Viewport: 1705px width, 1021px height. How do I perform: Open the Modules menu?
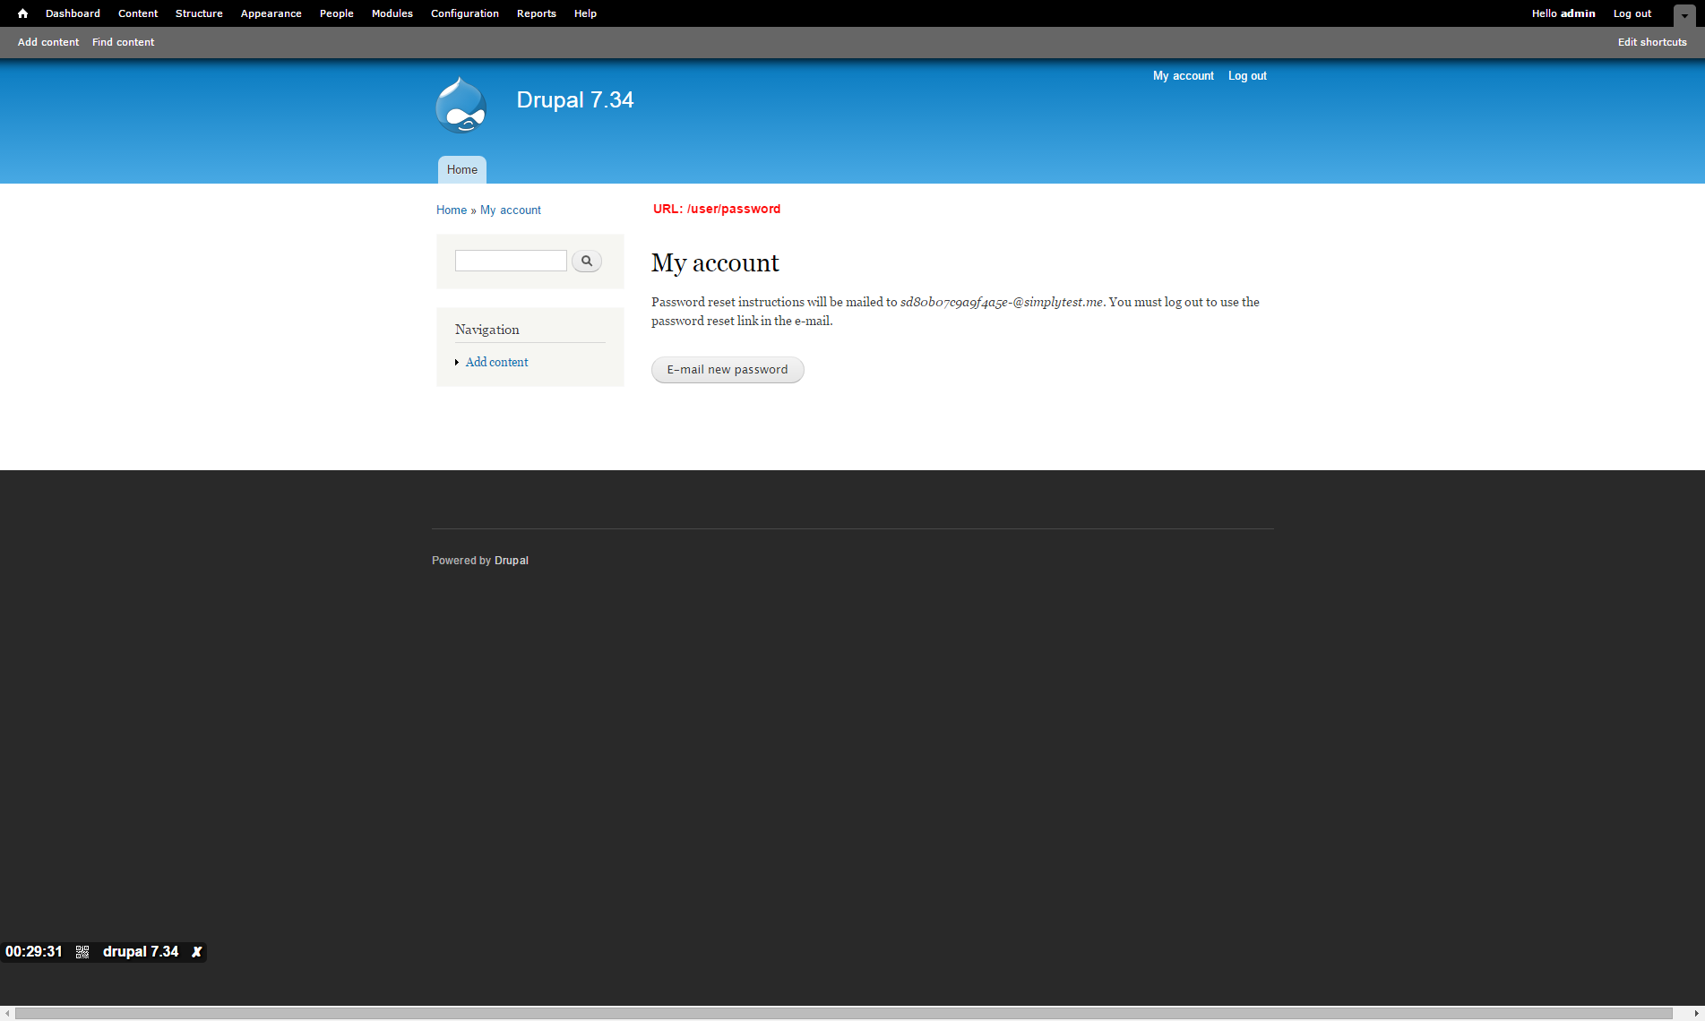click(x=392, y=13)
